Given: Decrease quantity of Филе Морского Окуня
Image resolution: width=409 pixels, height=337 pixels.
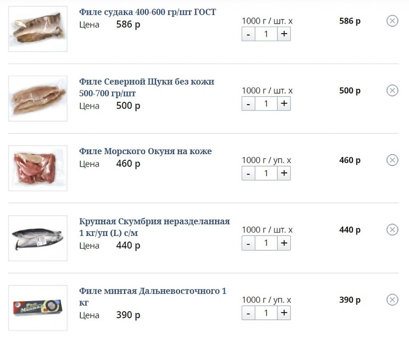Looking at the screenshot, I should click(248, 173).
